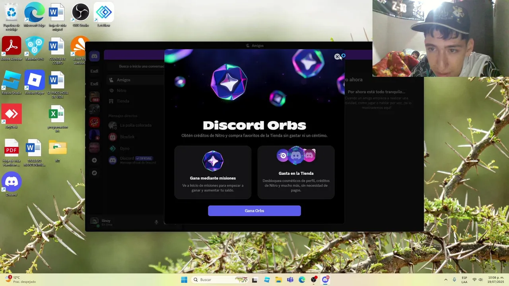Click taskbar Buscar search box
This screenshot has width=509, height=286.
tap(220, 280)
